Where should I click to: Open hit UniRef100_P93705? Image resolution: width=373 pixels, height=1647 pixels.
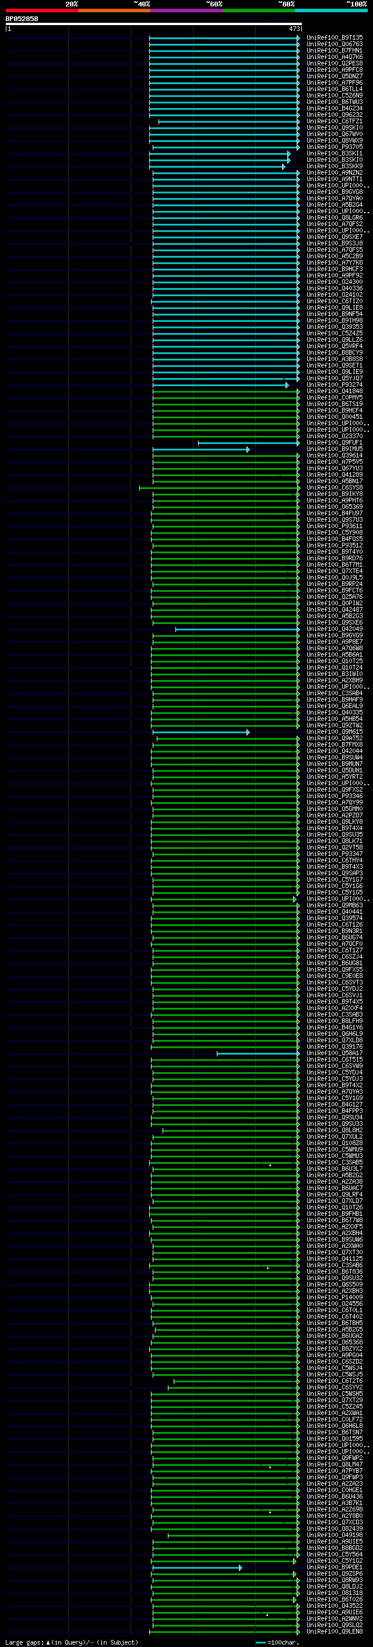pos(335,147)
